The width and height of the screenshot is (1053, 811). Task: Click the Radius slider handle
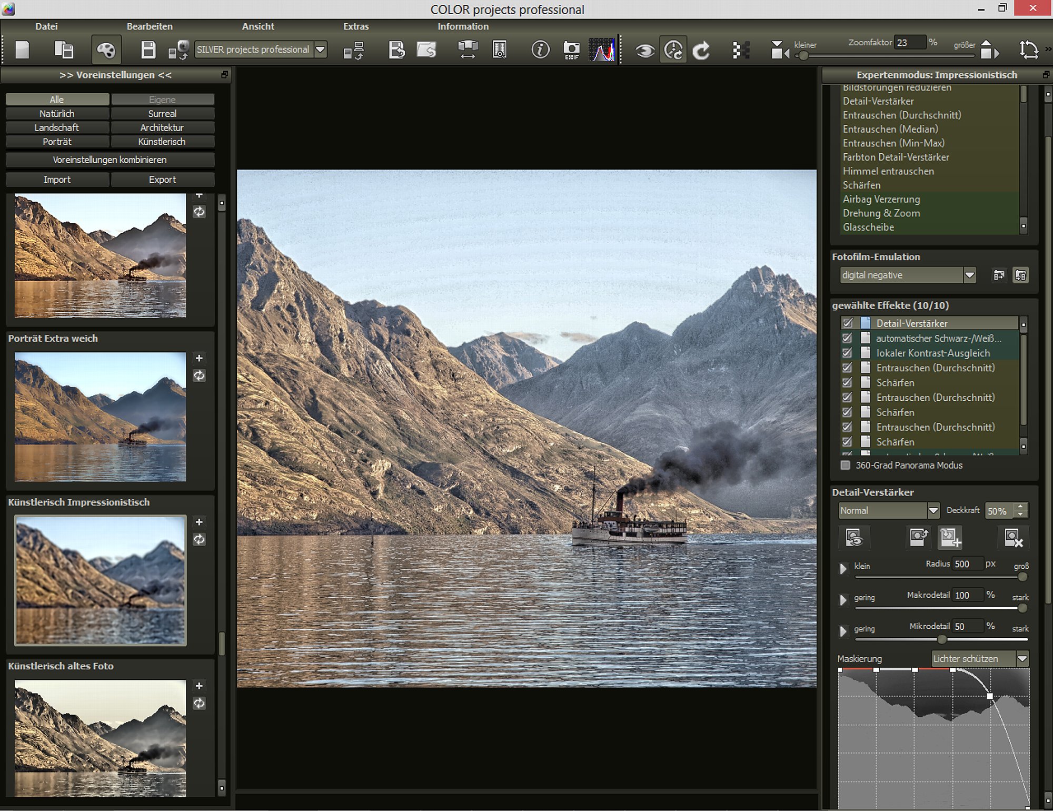coord(1022,577)
